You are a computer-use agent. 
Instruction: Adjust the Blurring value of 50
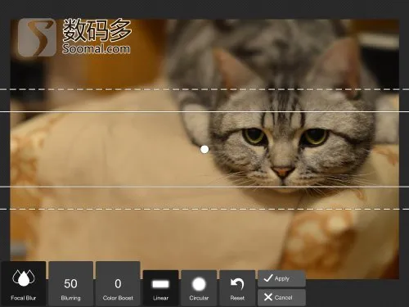point(71,284)
